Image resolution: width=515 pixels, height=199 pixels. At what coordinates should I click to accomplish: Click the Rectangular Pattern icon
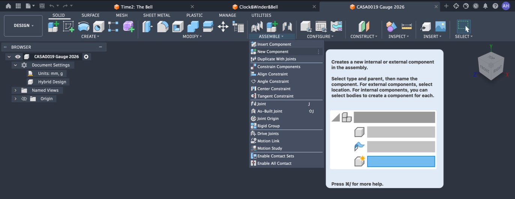point(113,27)
